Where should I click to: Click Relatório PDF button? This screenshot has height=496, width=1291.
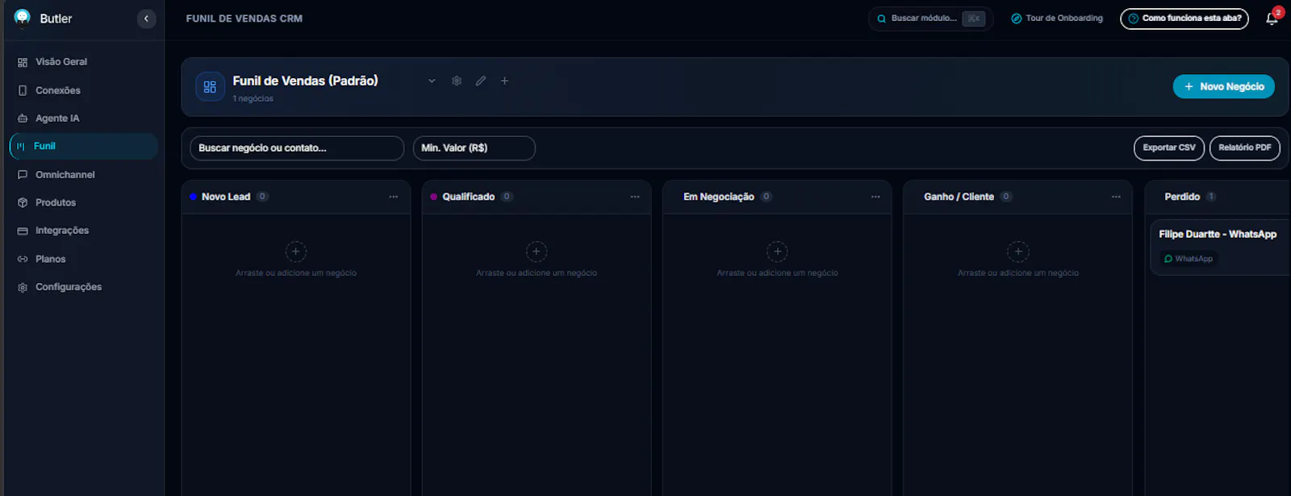click(x=1244, y=148)
